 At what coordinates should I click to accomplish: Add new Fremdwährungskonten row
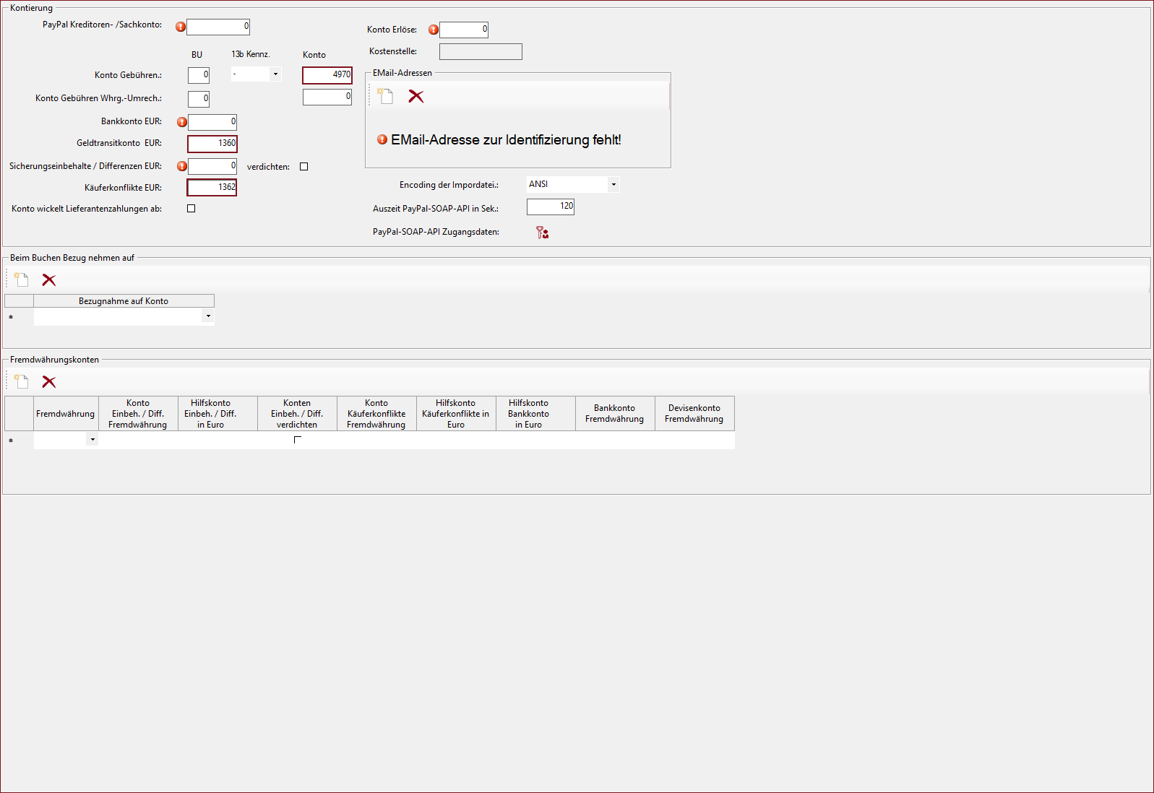[21, 381]
